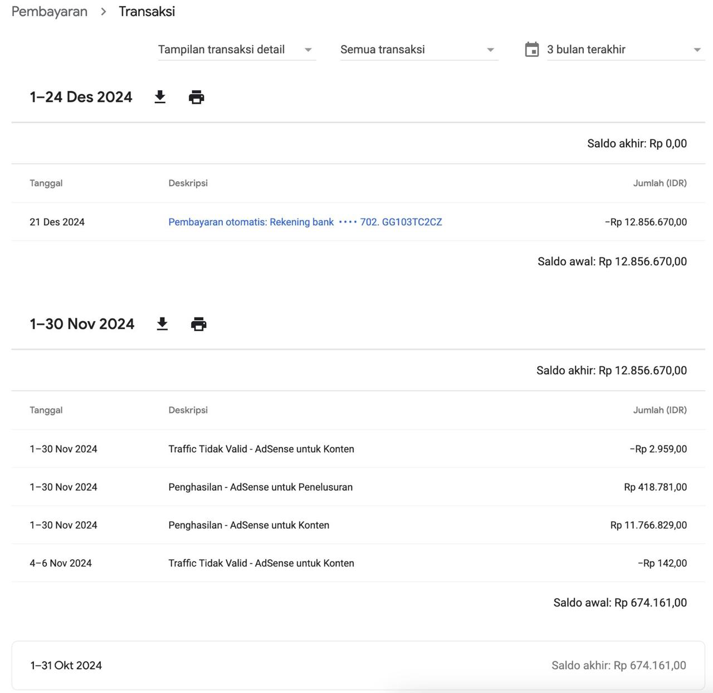
Task: Click the breadcrumb chevron after Pembayaran
Action: 104,12
